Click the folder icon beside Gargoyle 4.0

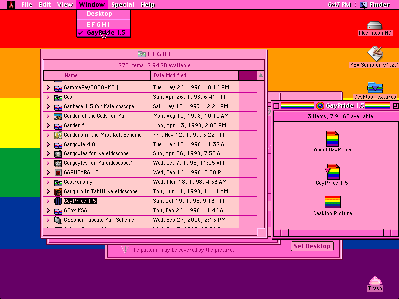(58, 145)
